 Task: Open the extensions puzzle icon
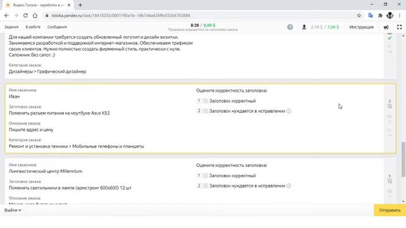(x=380, y=15)
